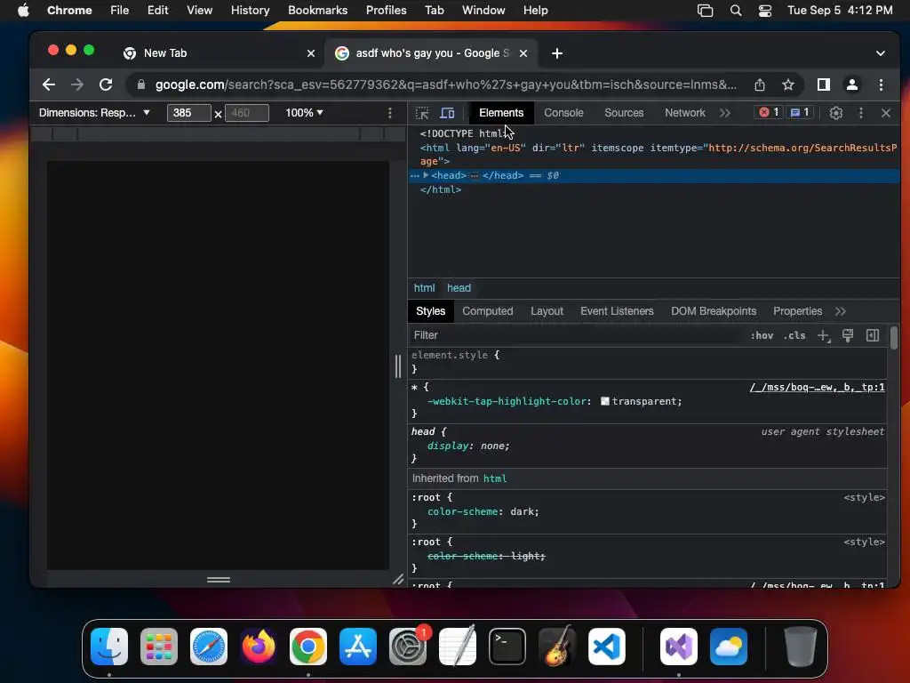Select the html breadcrumb
Screen dimensions: 910x683
point(424,288)
